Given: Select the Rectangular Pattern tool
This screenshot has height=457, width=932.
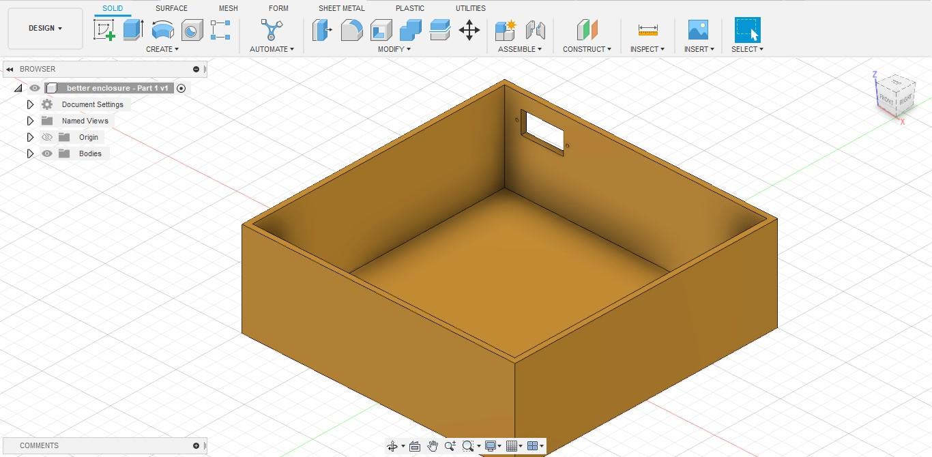Looking at the screenshot, I should click(x=220, y=30).
